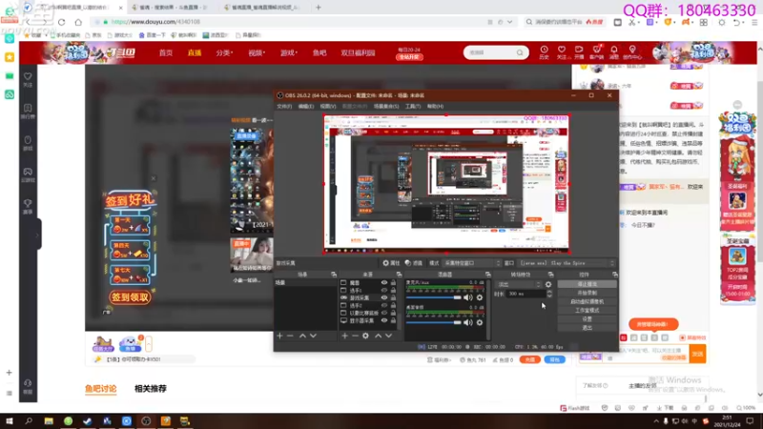Remove selected source with minus icon
The width and height of the screenshot is (763, 429).
click(x=355, y=336)
